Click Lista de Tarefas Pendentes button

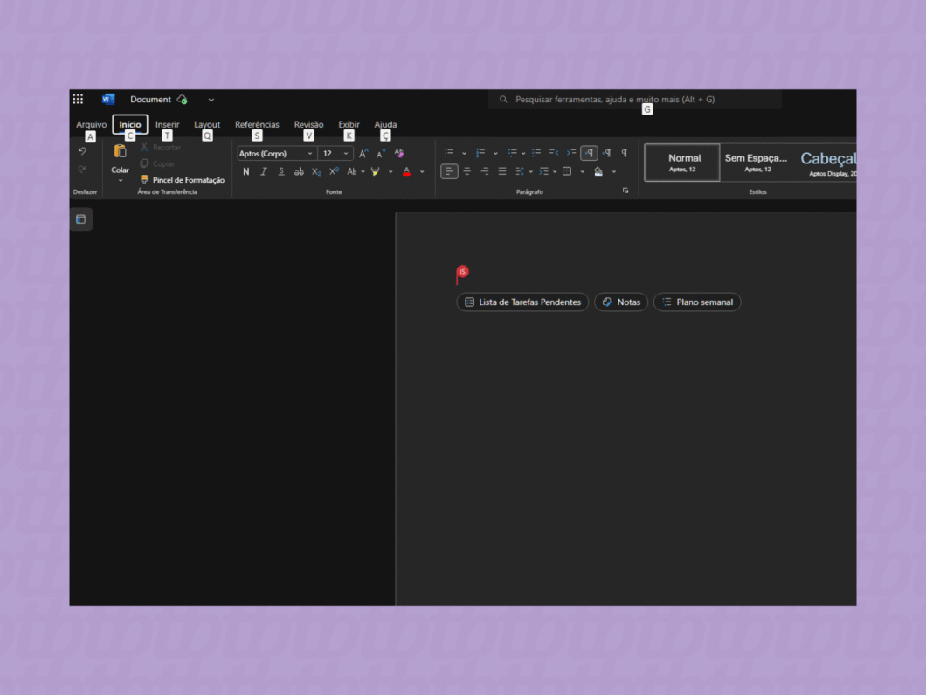pos(522,302)
